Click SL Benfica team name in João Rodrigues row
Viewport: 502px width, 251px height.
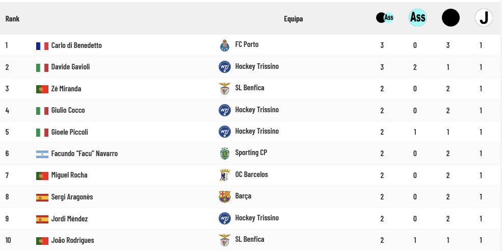coord(250,239)
